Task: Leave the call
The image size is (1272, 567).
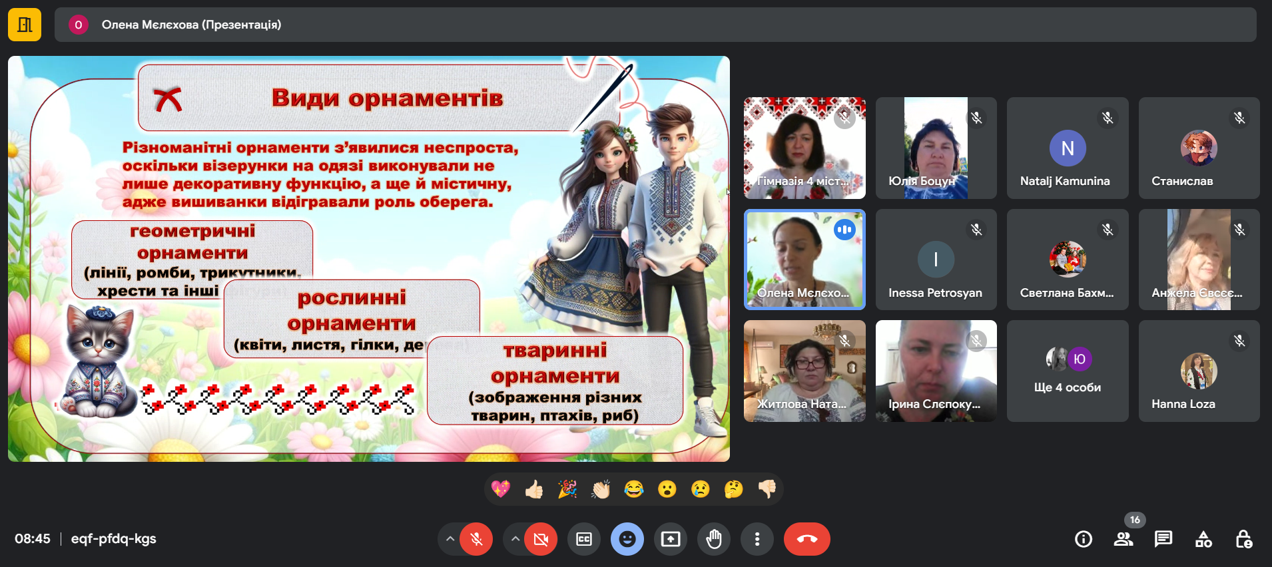Action: (x=806, y=539)
